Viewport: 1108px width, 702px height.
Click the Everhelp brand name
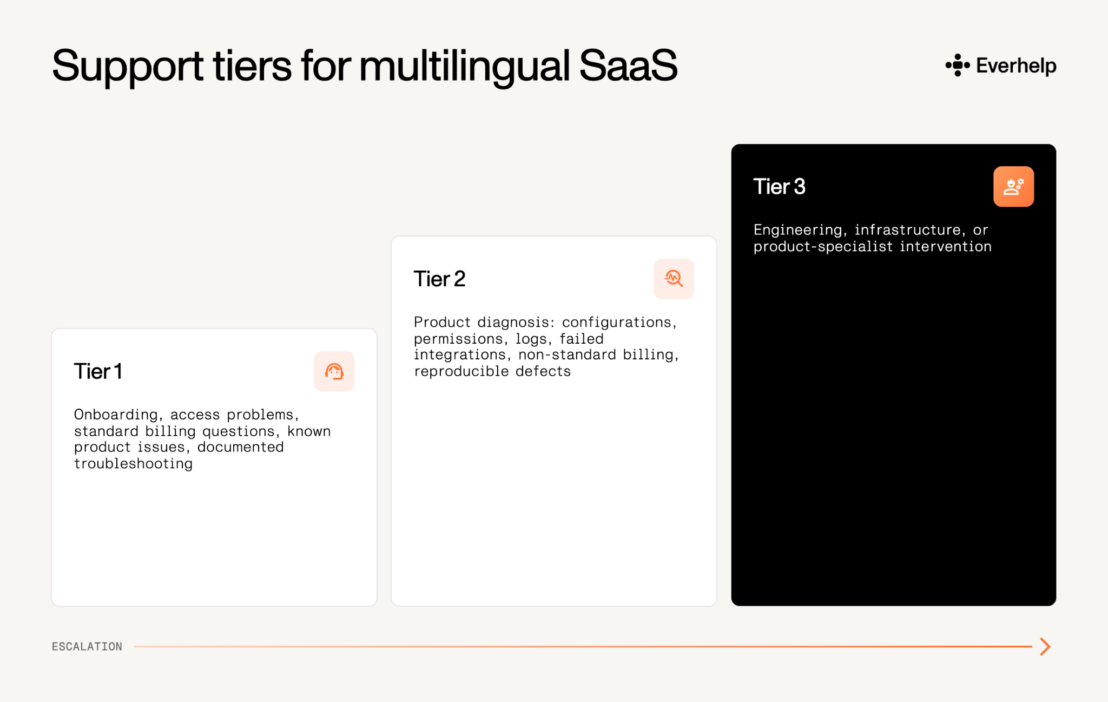(1016, 66)
